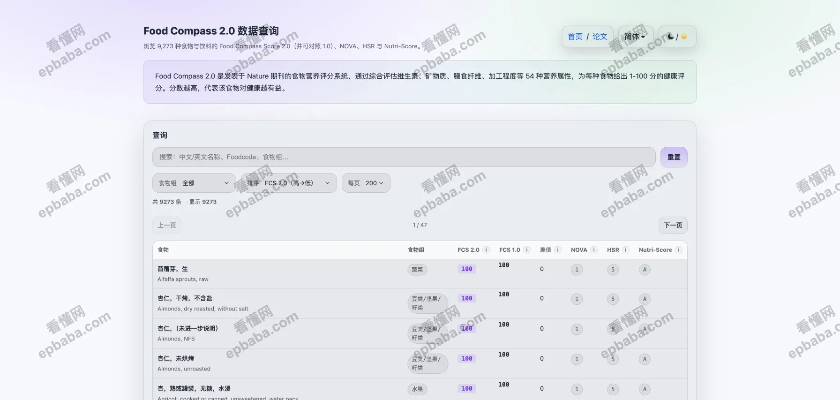The image size is (840, 400).
Task: Click 豆类/坚果/籽类 tag in Almonds, unroasted row
Action: [x=427, y=363]
